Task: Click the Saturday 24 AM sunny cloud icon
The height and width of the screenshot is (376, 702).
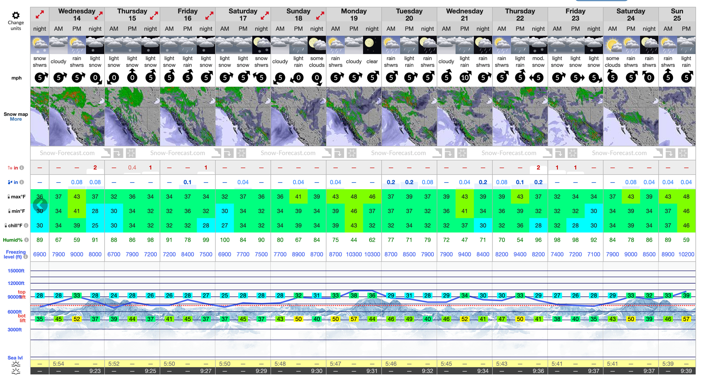Action: (612, 45)
